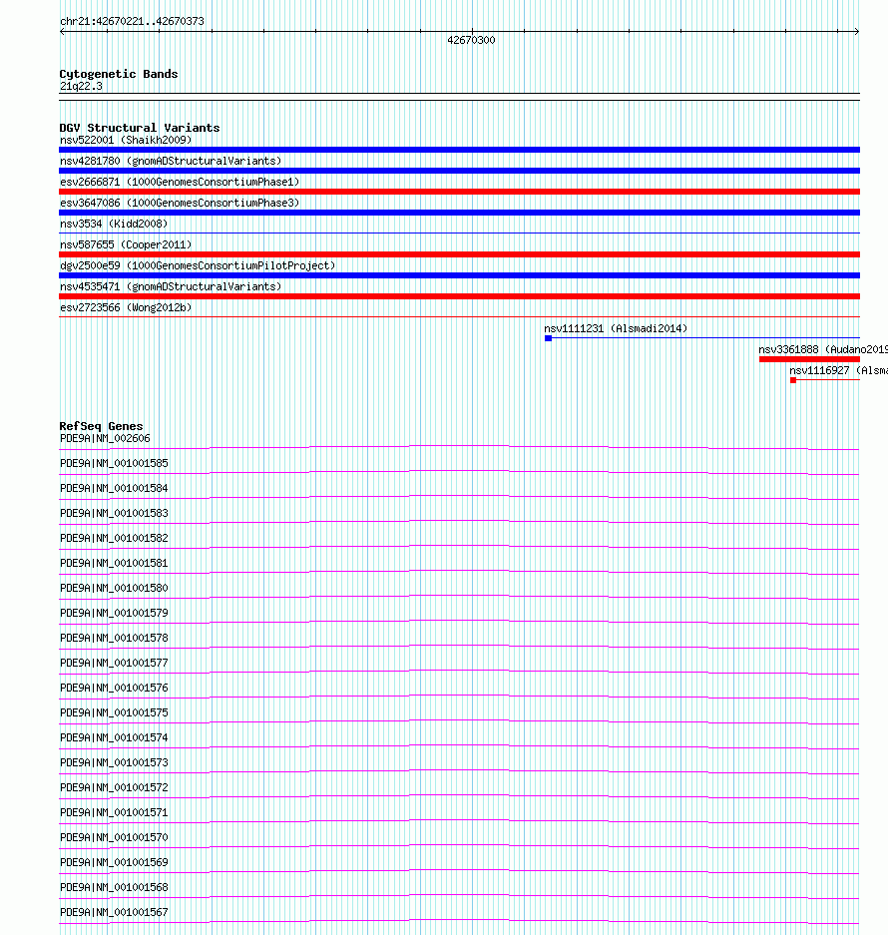Click red start marker of nsv1116927
888x935 pixels.
[793, 380]
